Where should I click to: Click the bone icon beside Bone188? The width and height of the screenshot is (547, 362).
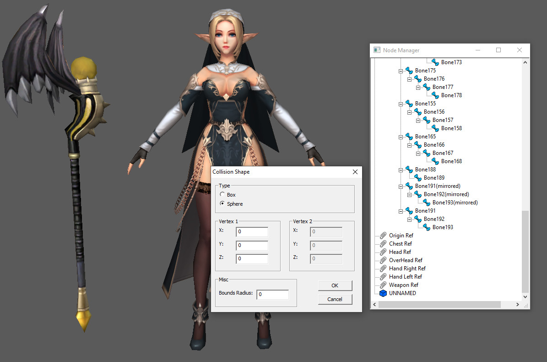[409, 170]
